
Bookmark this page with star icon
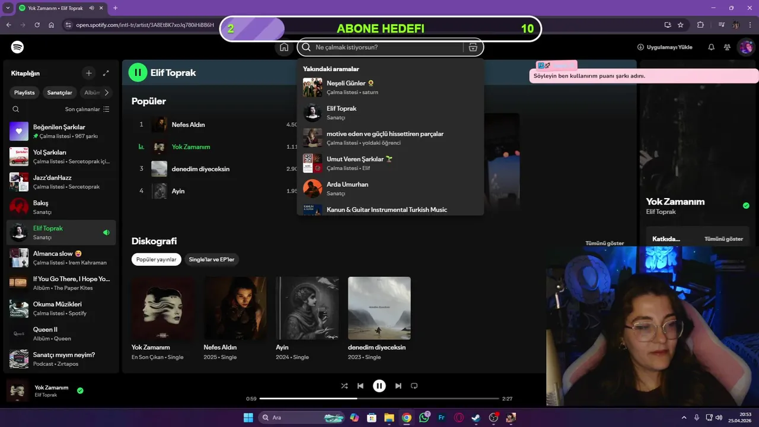coord(681,25)
